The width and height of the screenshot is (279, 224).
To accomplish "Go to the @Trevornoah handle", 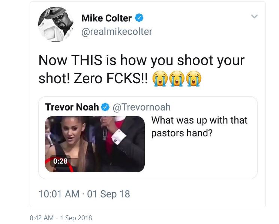I will click(x=141, y=108).
